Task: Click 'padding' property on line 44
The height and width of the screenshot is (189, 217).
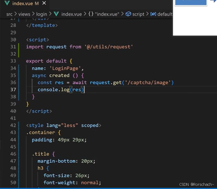Action: coord(42,140)
